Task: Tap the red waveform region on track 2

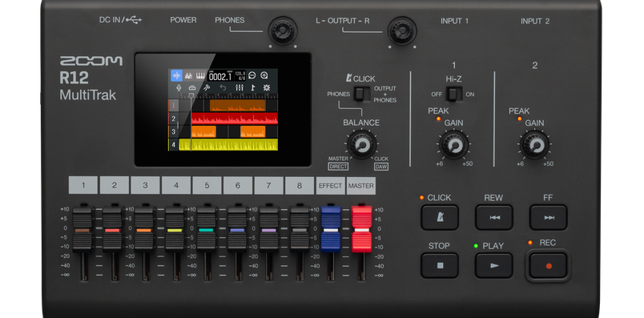Action: [235, 119]
